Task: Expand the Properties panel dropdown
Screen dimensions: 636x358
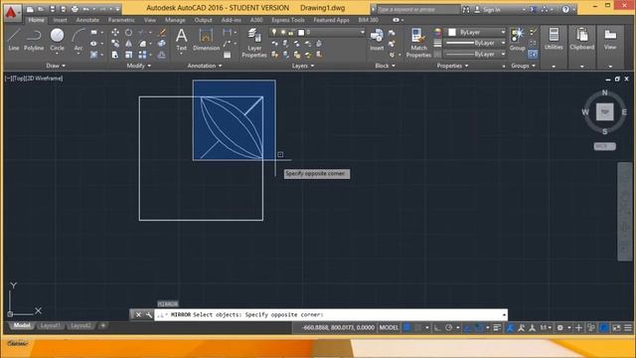Action: point(452,66)
